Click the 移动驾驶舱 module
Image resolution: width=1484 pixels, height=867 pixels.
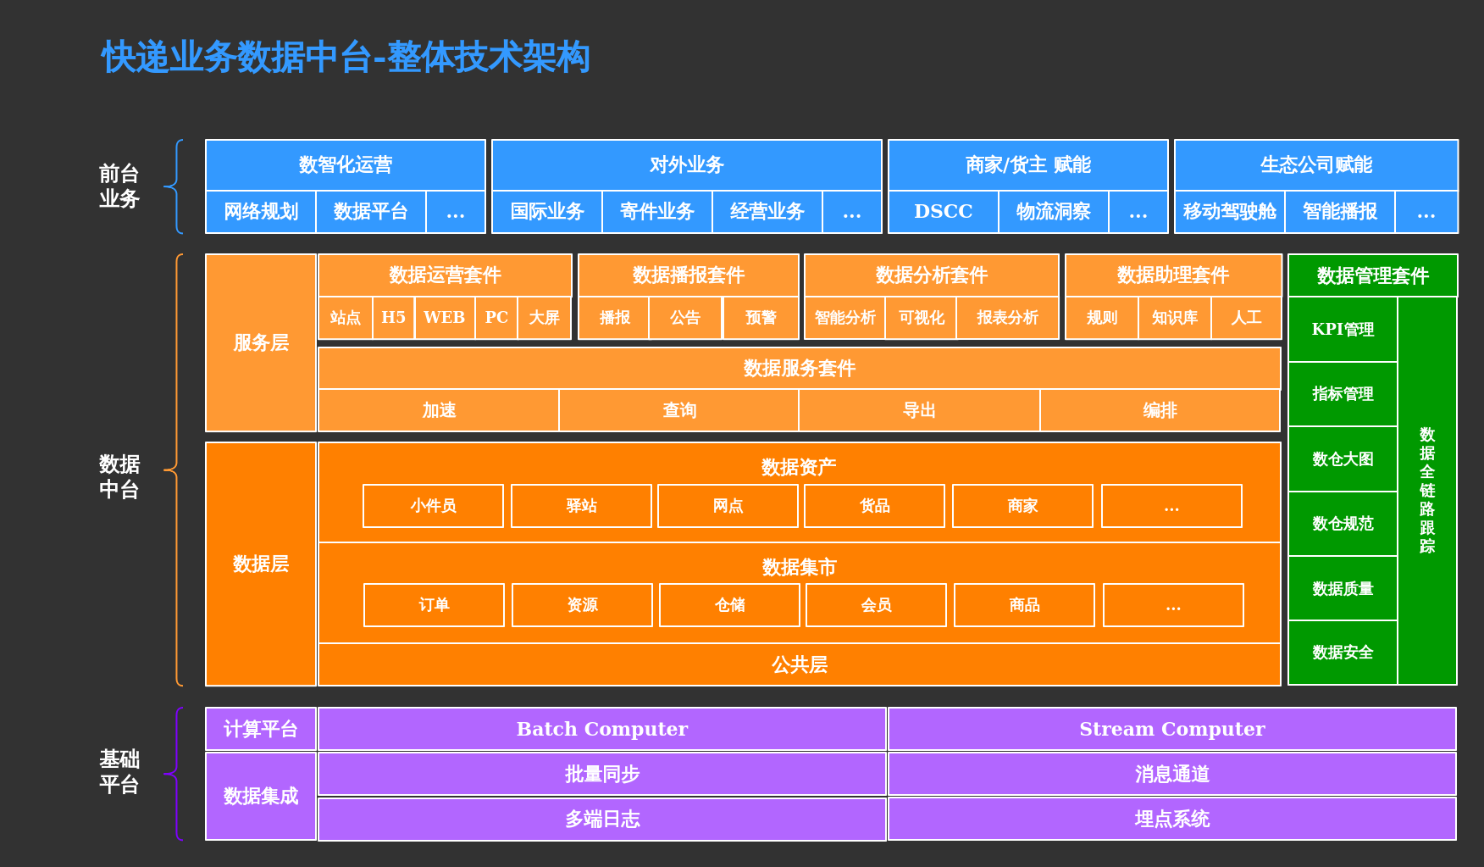(x=1229, y=212)
